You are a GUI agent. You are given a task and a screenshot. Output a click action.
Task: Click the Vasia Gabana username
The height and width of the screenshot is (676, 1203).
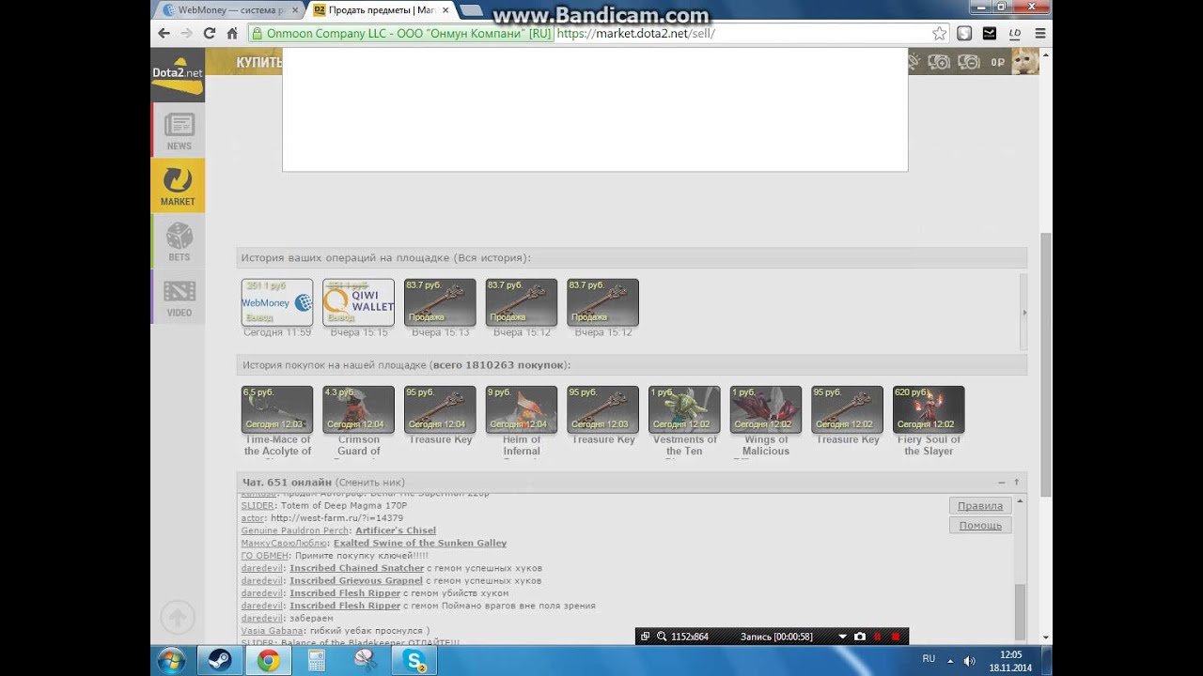pyautogui.click(x=272, y=631)
